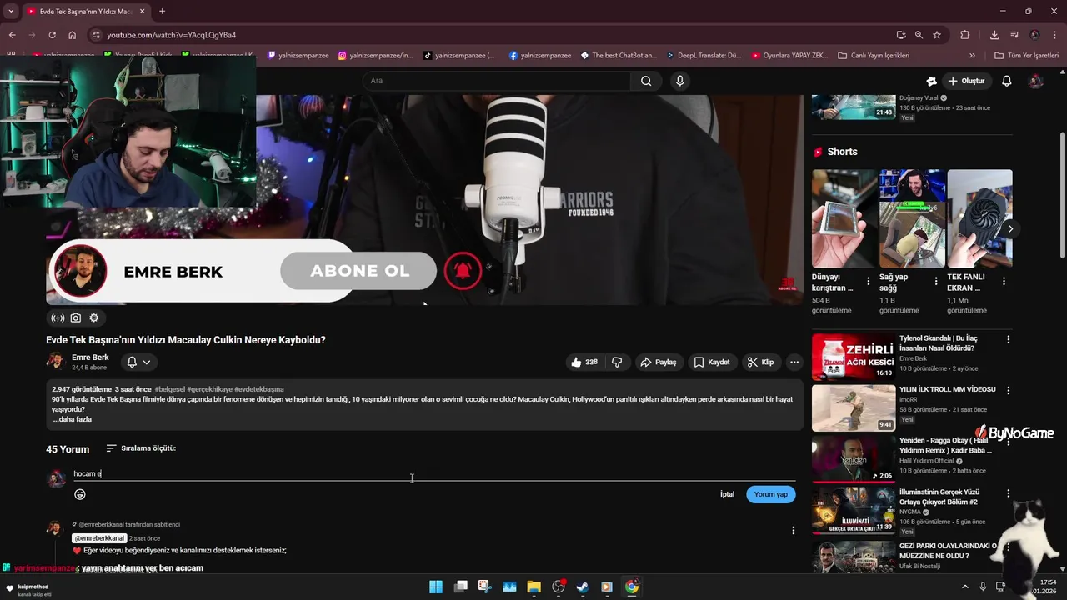Open the Facebook yalnizsempanzee bookmark

coord(540,56)
